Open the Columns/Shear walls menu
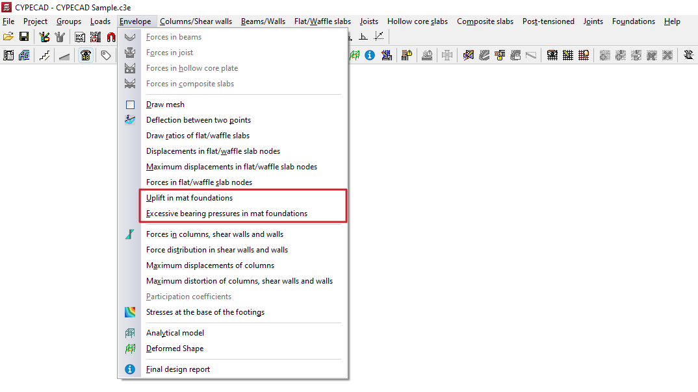The width and height of the screenshot is (698, 392). 196,21
